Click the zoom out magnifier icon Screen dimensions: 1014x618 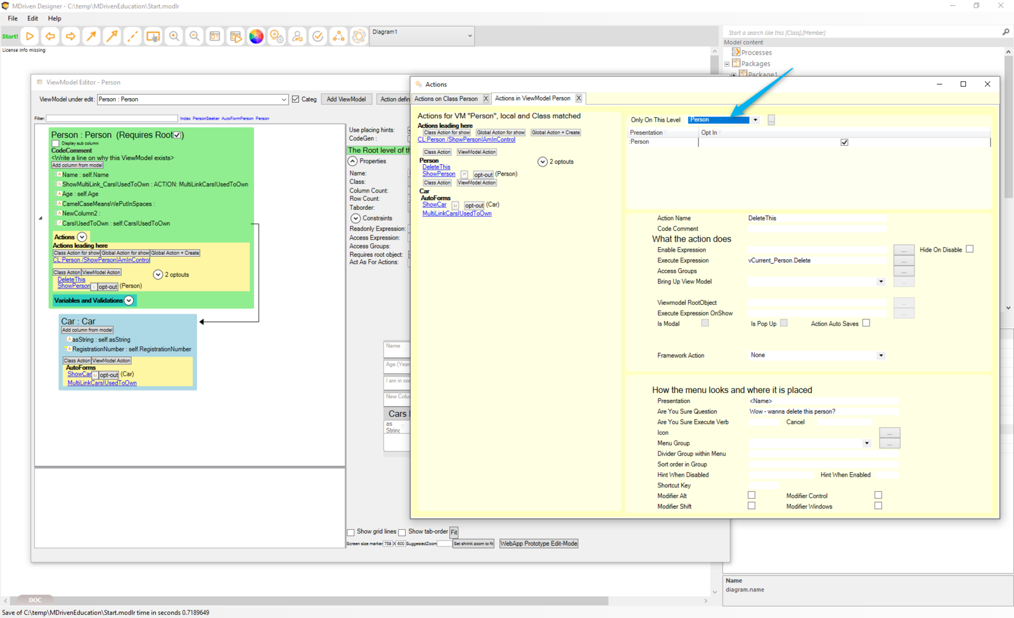click(194, 36)
